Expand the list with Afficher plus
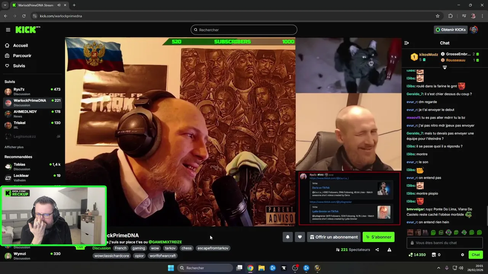The height and width of the screenshot is (274, 488). [14, 147]
